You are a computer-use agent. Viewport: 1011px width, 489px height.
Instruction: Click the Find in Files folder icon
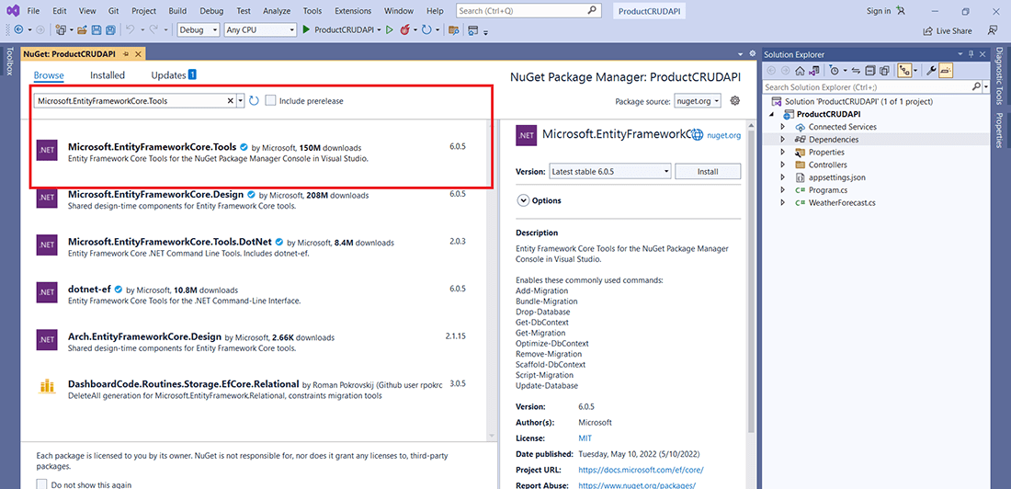(x=454, y=29)
